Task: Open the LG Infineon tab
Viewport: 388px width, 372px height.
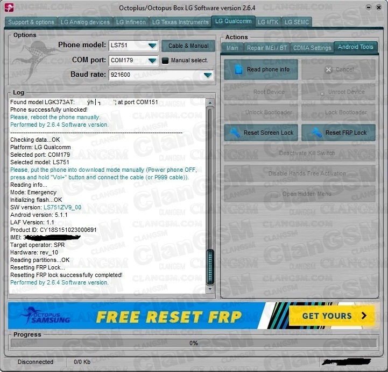Action: (x=131, y=22)
